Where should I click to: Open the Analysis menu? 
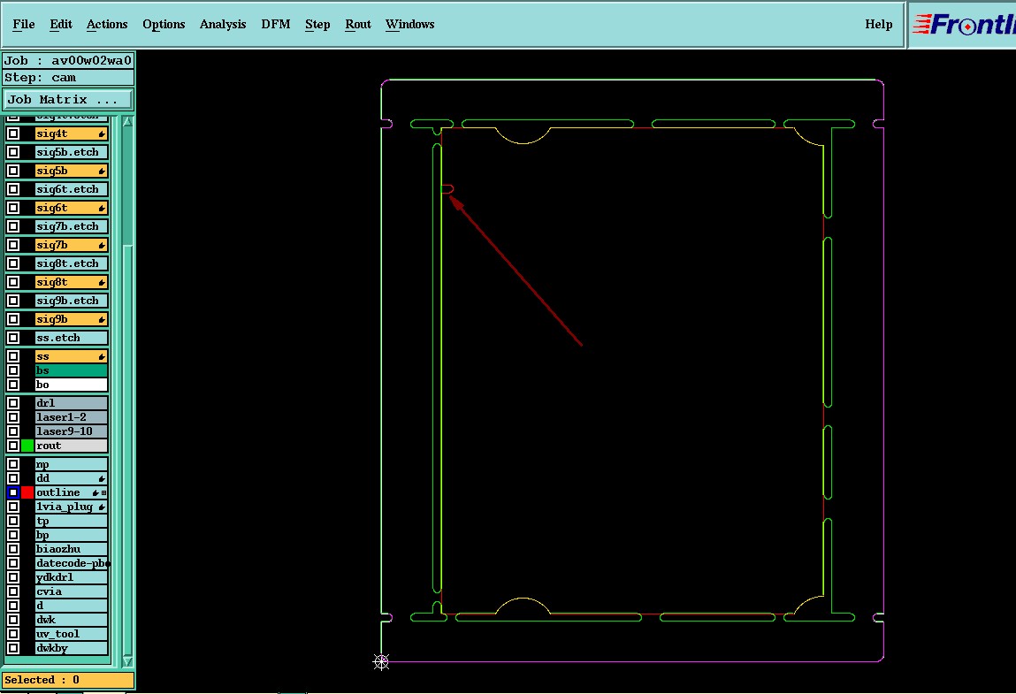[x=223, y=25]
